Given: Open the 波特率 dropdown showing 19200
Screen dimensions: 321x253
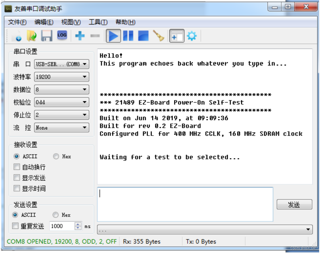Looking at the screenshot, I should tap(62, 77).
